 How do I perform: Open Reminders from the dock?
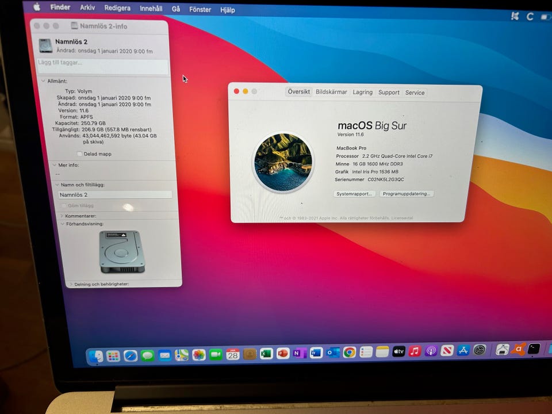point(366,352)
